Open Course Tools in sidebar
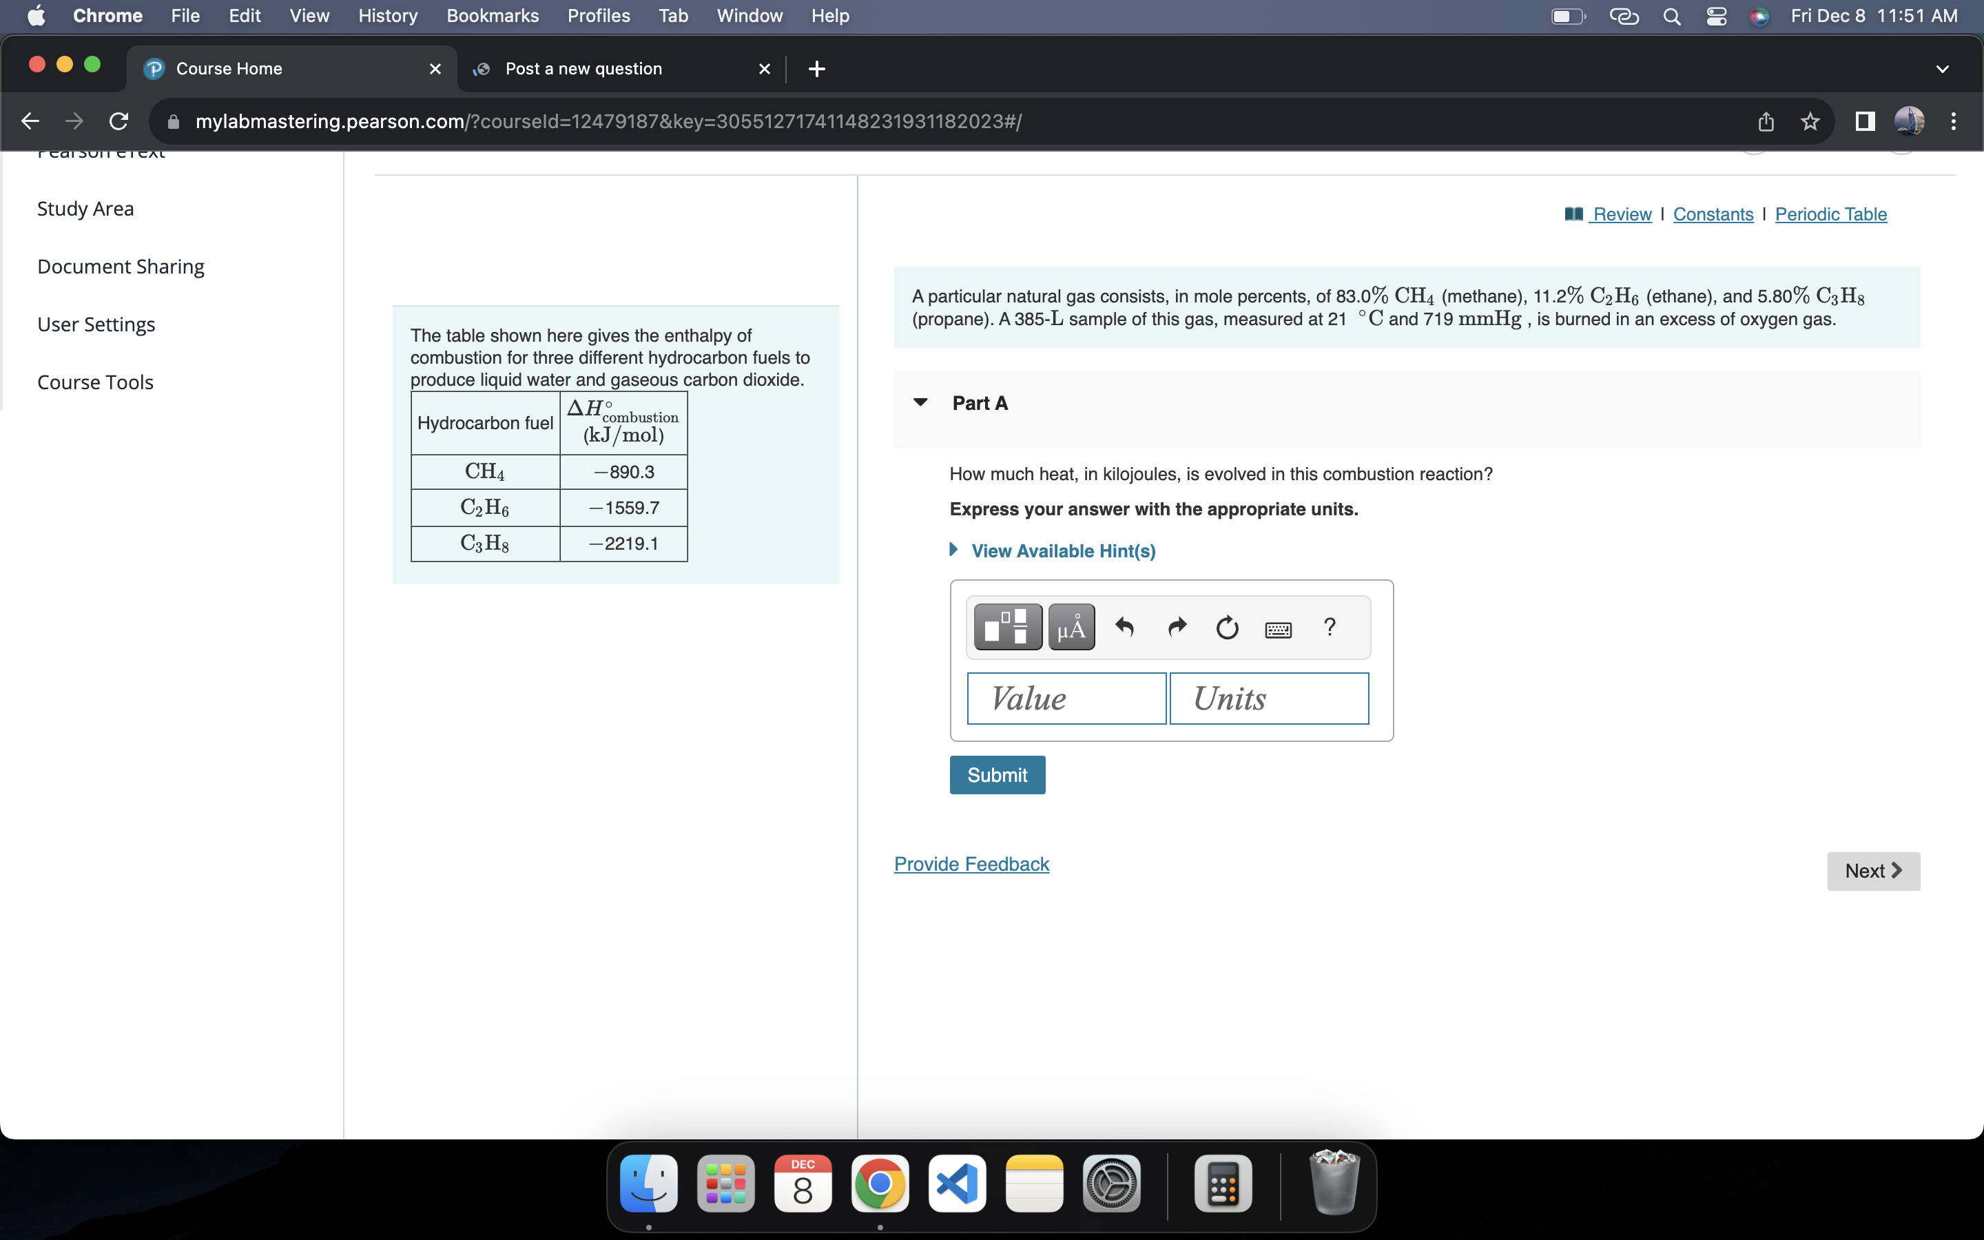 click(x=95, y=382)
